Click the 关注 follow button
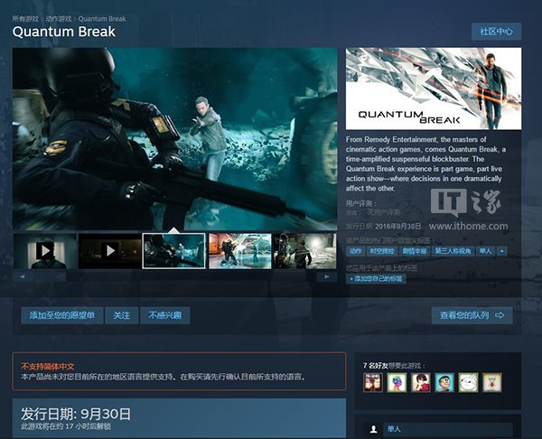Screen dimensions: 542x439 (x=122, y=315)
